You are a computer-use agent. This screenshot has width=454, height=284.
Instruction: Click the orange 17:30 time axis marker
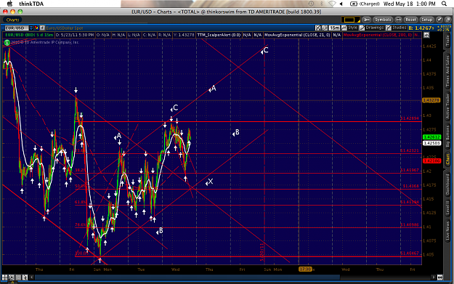[x=305, y=269]
